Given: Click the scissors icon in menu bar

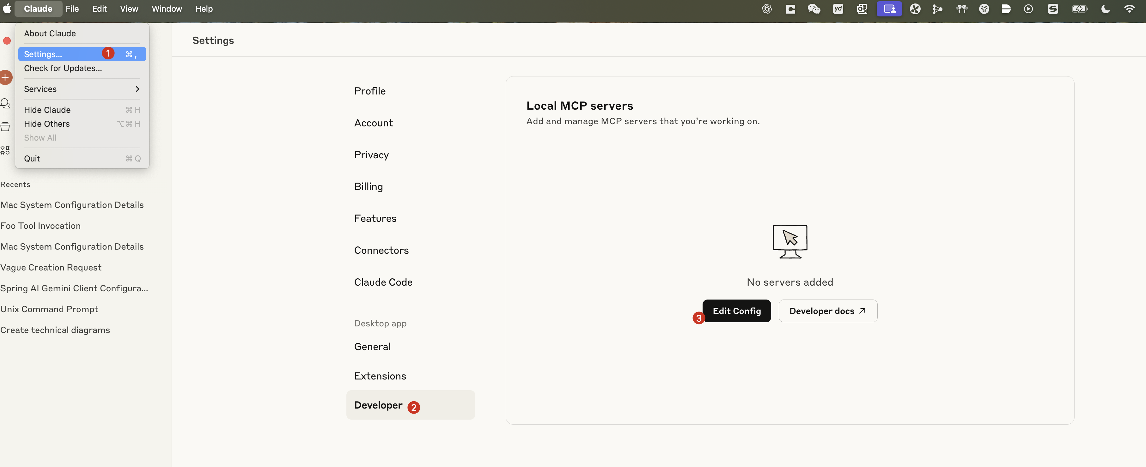Looking at the screenshot, I should pyautogui.click(x=915, y=9).
